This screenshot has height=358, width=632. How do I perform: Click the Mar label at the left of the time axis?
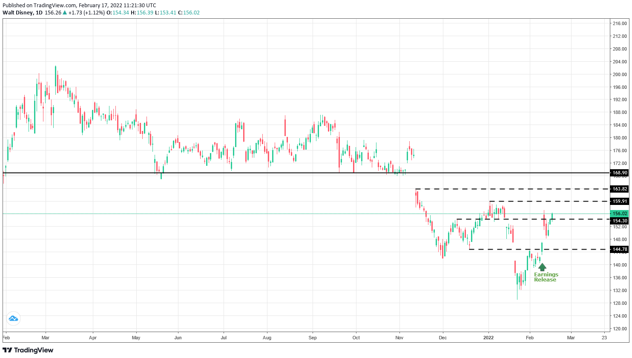click(46, 338)
